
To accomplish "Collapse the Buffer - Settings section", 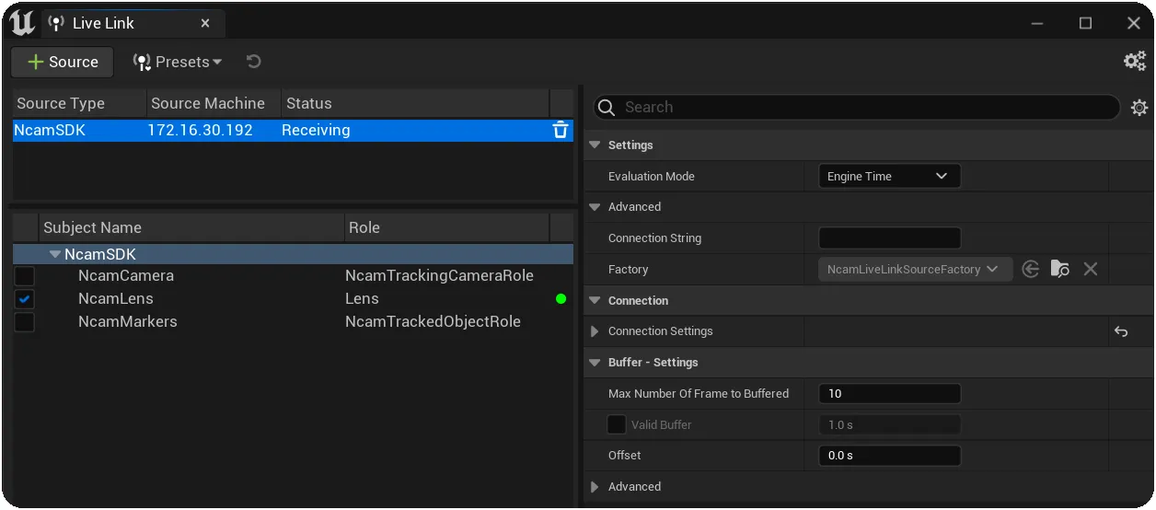I will [595, 363].
